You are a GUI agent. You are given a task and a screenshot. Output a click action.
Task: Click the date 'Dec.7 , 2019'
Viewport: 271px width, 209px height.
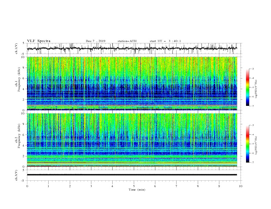coord(95,41)
